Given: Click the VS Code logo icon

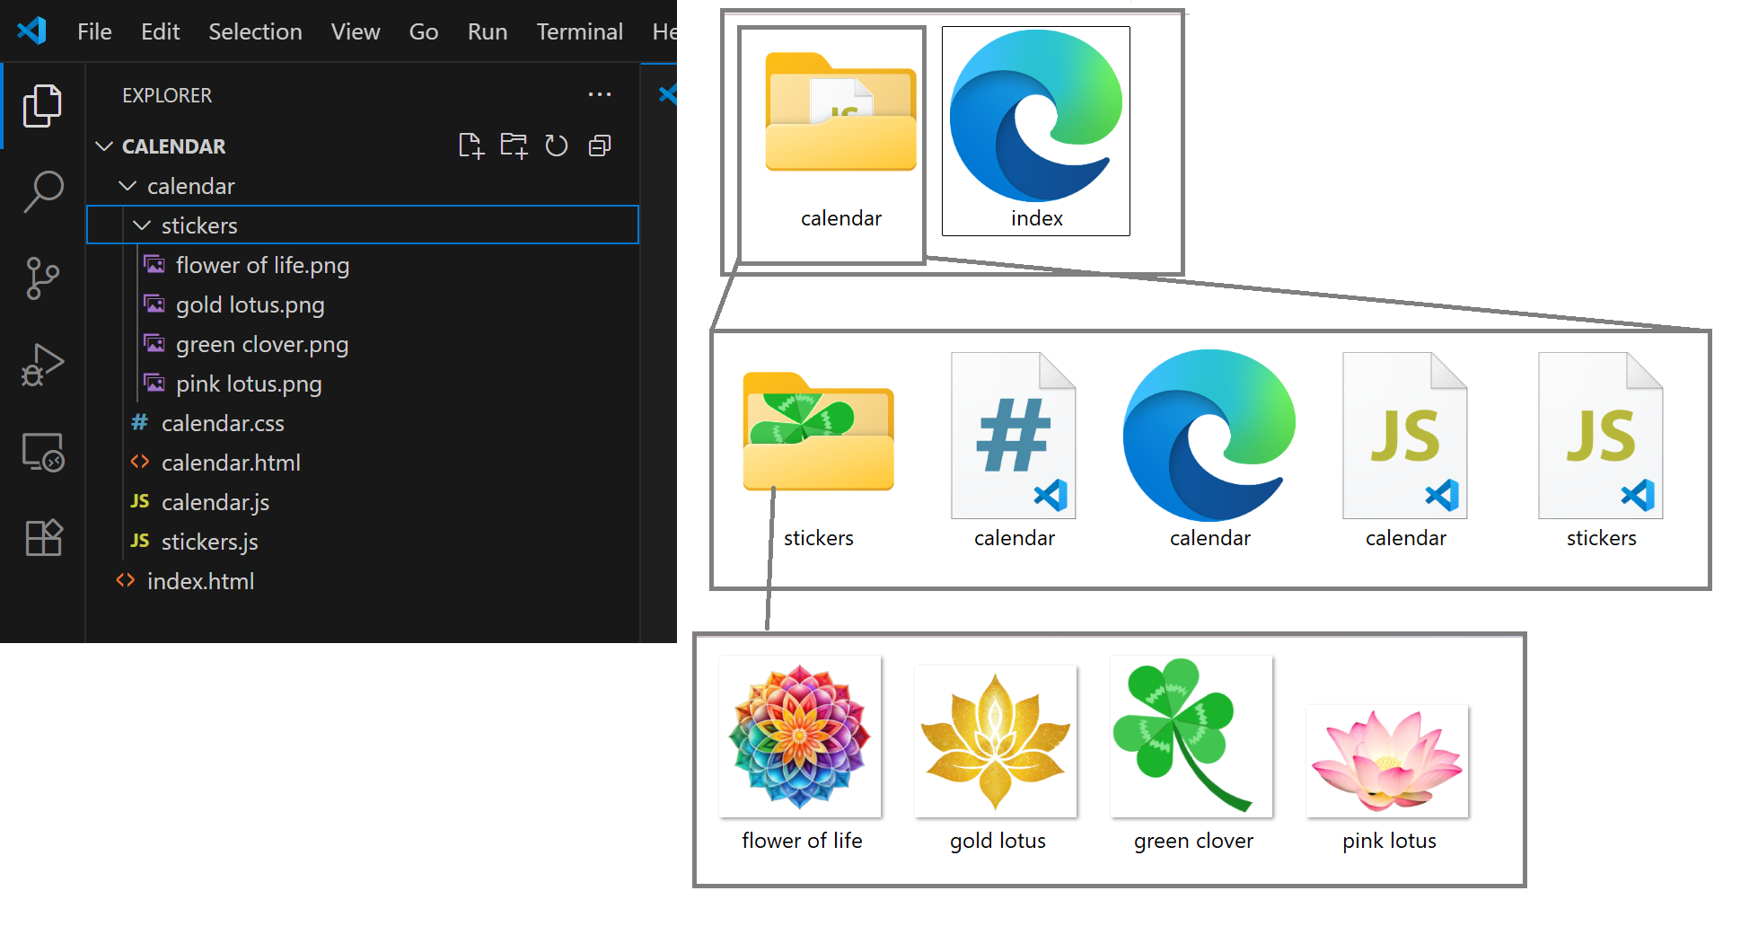Looking at the screenshot, I should (32, 31).
